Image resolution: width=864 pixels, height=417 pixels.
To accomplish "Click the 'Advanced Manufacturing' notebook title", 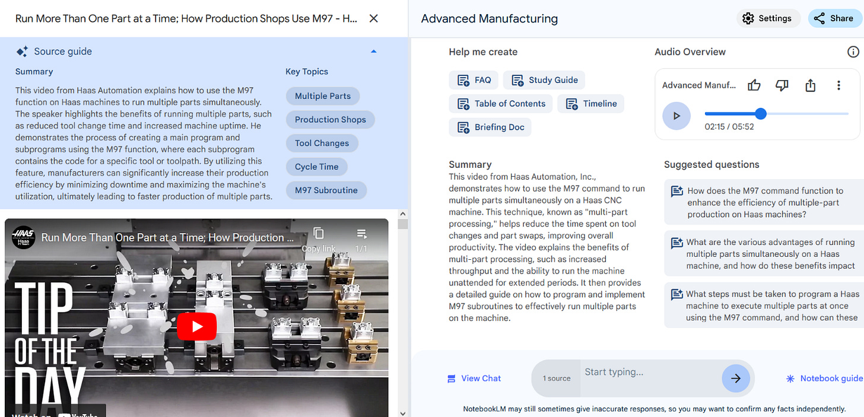I will [x=490, y=18].
